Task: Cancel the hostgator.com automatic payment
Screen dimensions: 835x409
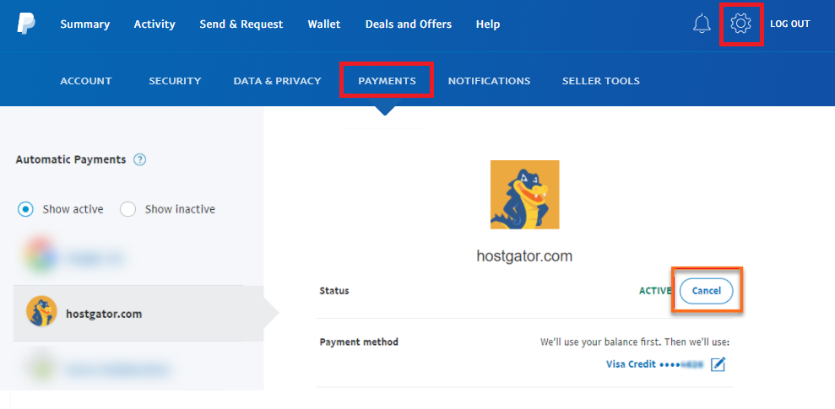Action: (706, 291)
